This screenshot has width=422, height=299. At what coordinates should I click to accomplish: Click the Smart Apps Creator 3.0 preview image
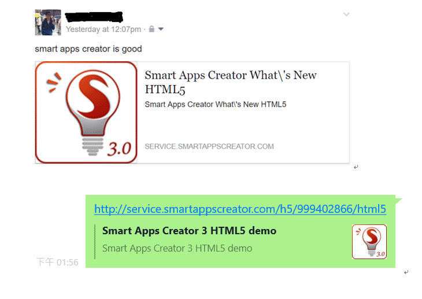pos(86,112)
